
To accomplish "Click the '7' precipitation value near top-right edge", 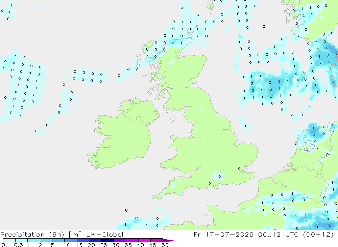I will (x=336, y=54).
